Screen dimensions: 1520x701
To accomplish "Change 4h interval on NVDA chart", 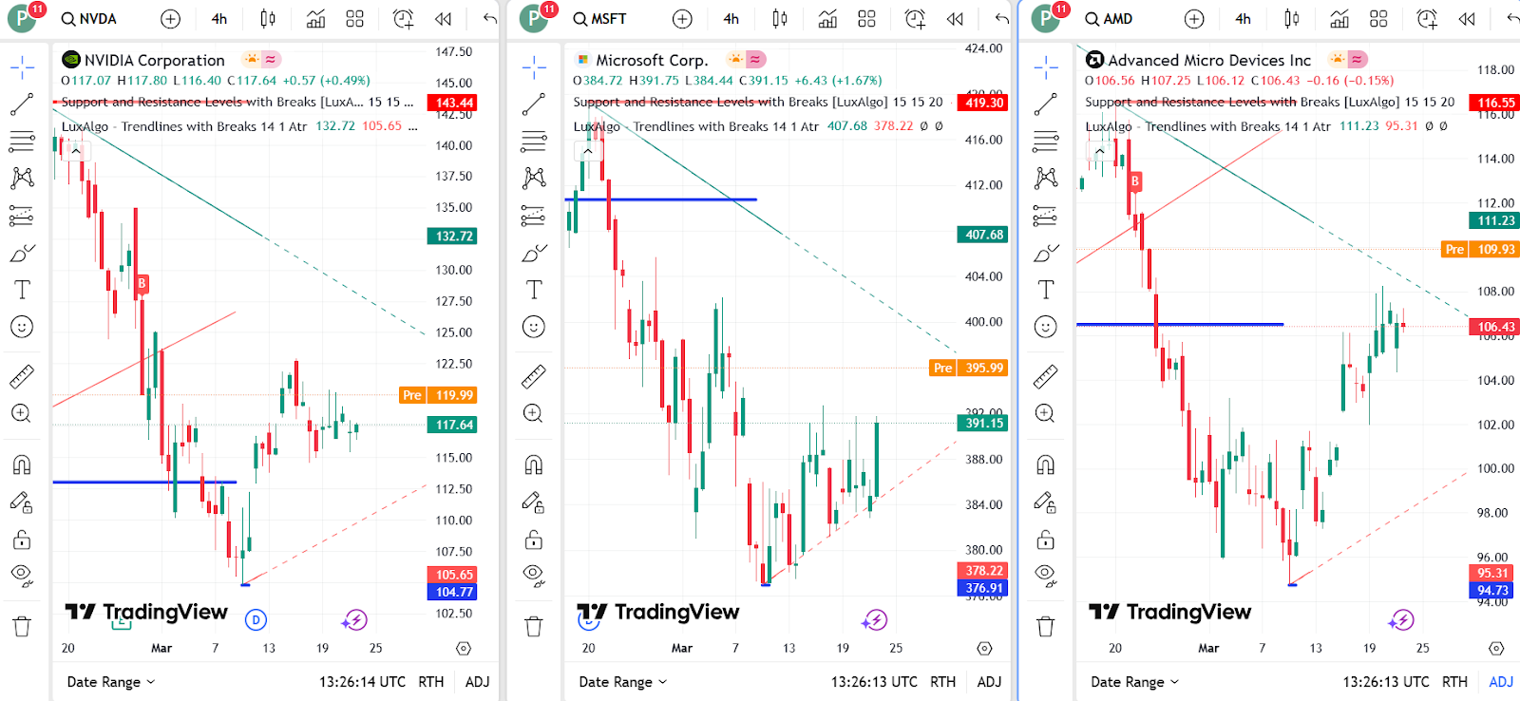I will point(219,19).
